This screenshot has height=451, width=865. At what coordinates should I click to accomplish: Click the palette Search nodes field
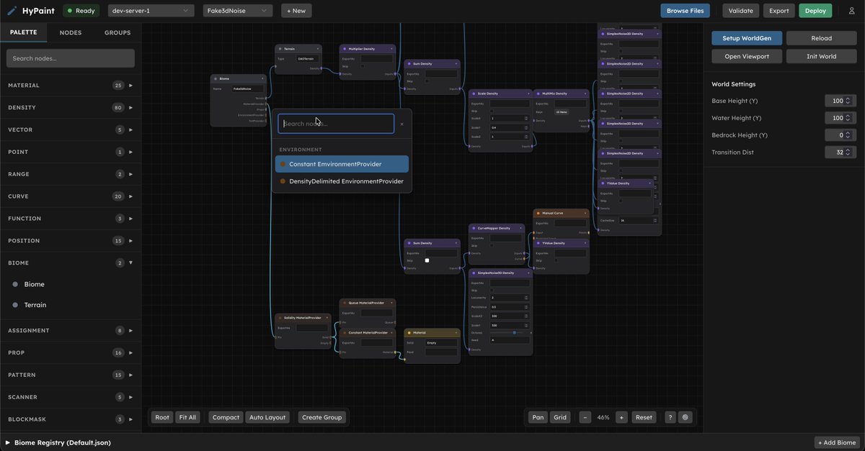pyautogui.click(x=71, y=58)
